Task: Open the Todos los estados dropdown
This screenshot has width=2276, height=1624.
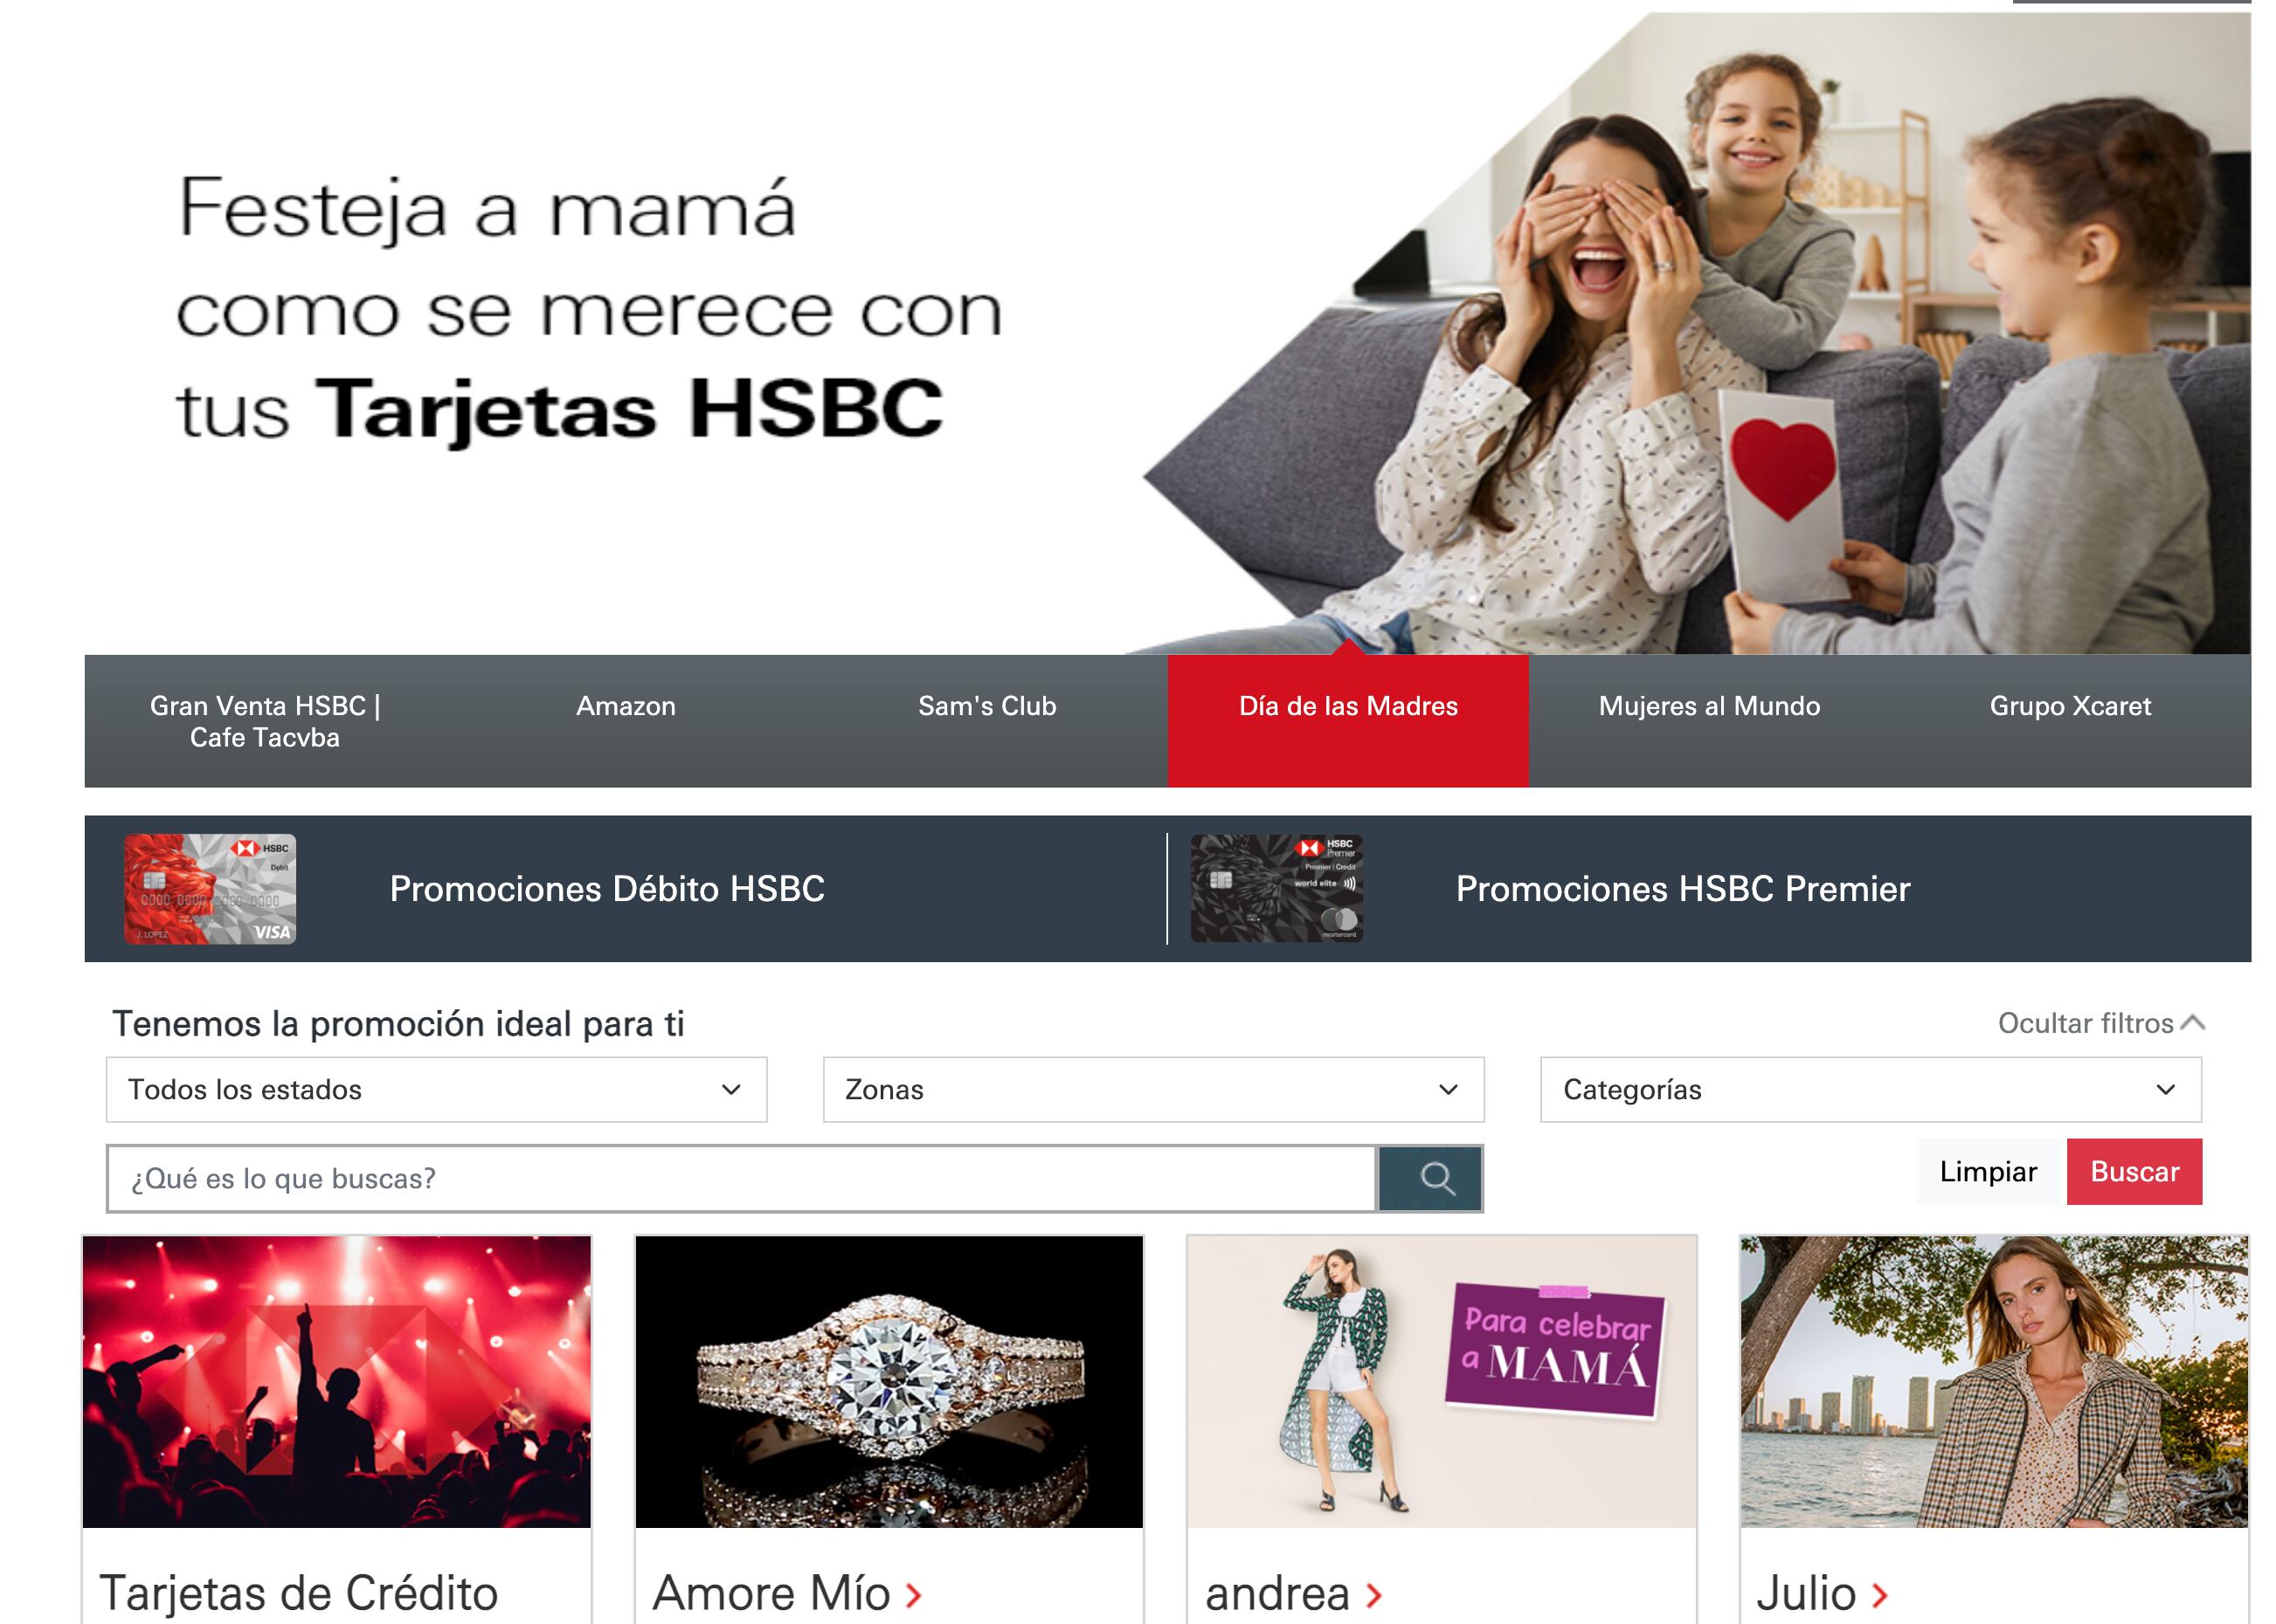Action: point(436,1089)
